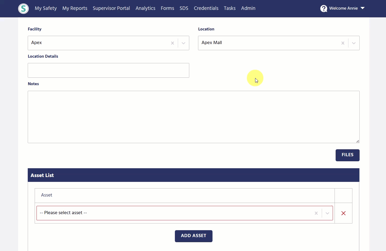Click inside the Notes text area

[x=194, y=117]
